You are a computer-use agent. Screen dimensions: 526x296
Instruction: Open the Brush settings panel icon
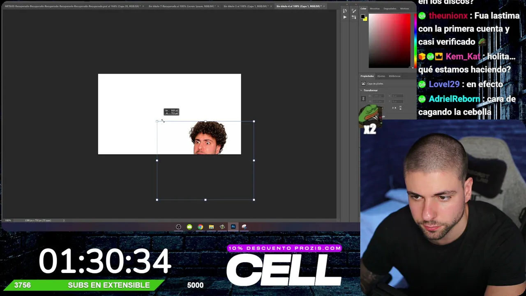tap(354, 11)
